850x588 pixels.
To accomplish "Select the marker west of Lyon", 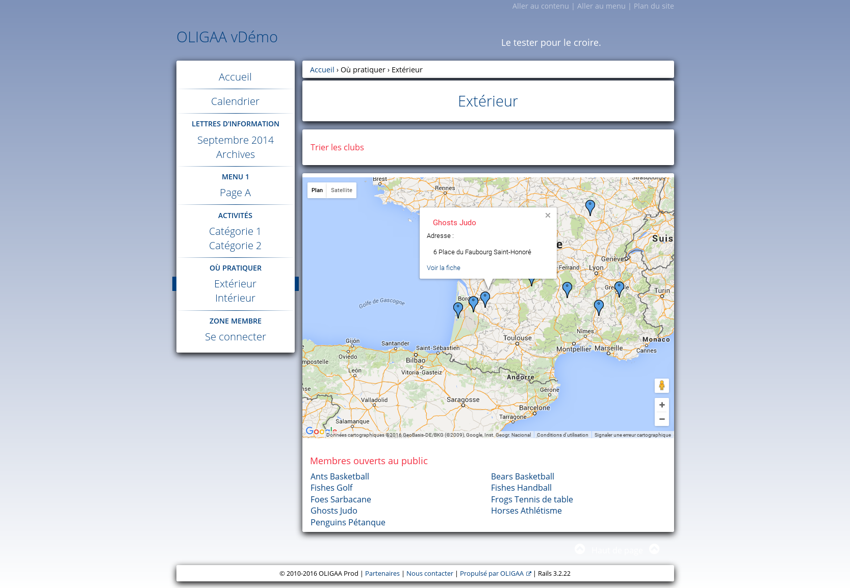I will point(567,289).
